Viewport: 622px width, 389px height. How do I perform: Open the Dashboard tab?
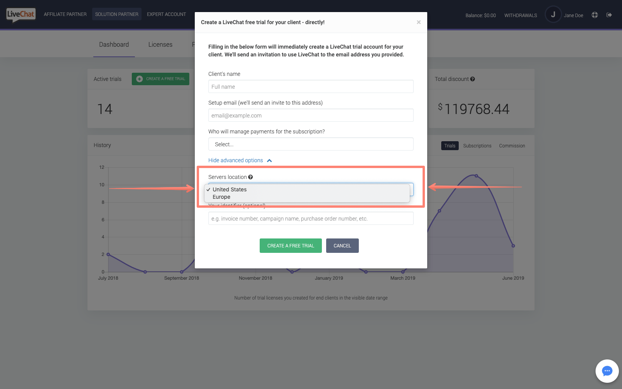pyautogui.click(x=114, y=44)
